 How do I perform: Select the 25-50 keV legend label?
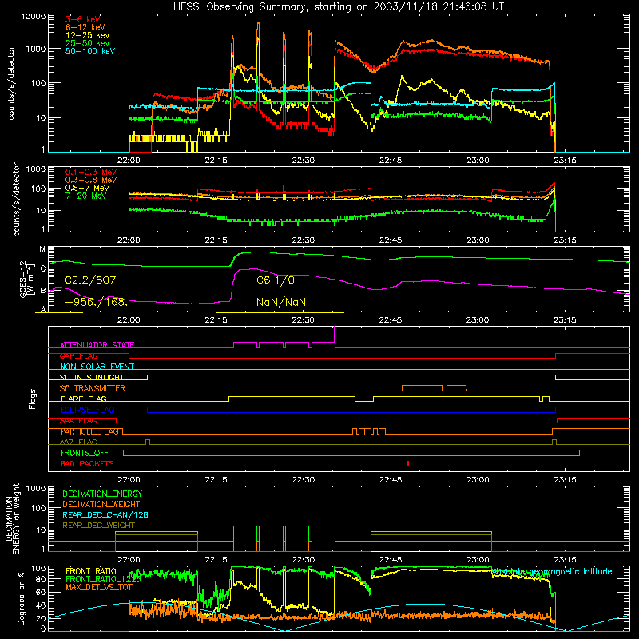tap(88, 43)
